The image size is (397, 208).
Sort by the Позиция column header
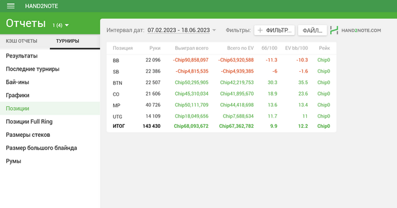coord(123,48)
